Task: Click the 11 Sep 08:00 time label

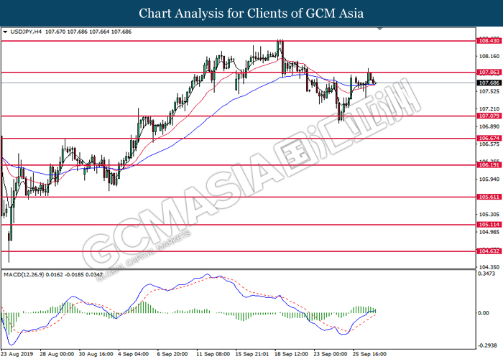Action: coord(213,354)
